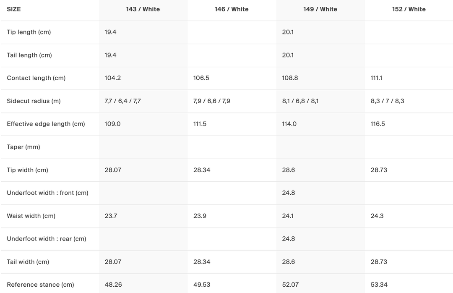Select the 146 / White column header
This screenshot has height=293, width=453.
tap(232, 9)
